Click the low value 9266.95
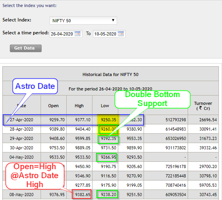 pos(108,157)
